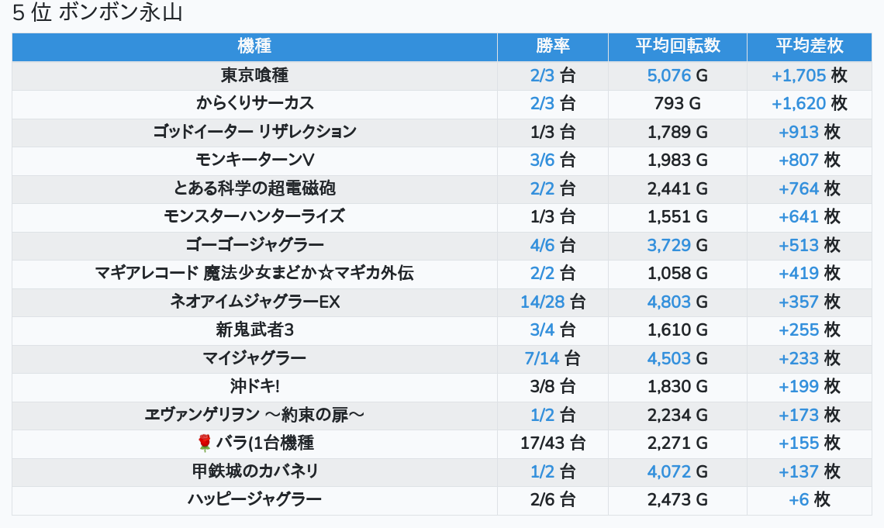Image resolution: width=884 pixels, height=528 pixels.
Task: Sort table by 勝率 column header
Action: [x=552, y=47]
